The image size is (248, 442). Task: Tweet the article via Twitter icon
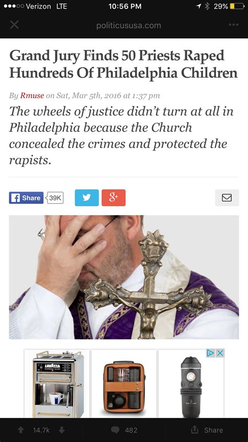[x=87, y=197]
